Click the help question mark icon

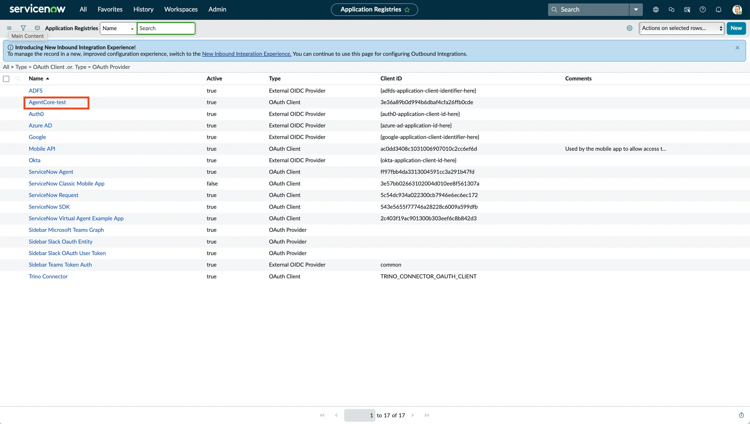[x=702, y=10]
